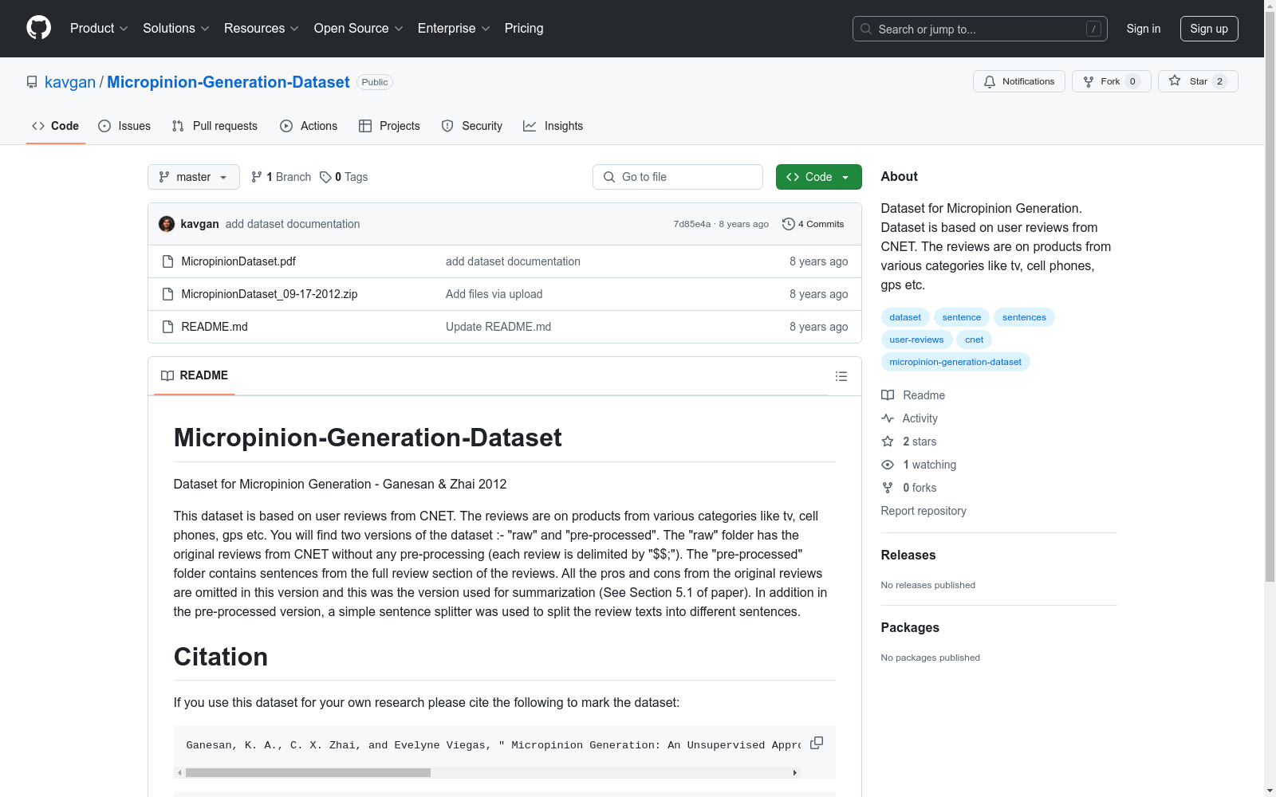Open 'Update README.md' commit message
This screenshot has height=797, width=1276.
tap(498, 327)
